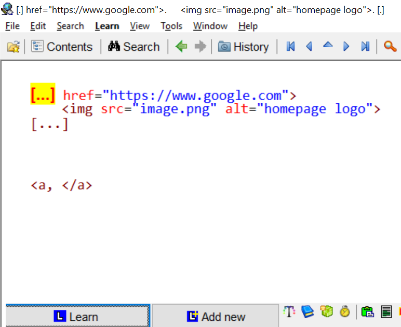The width and height of the screenshot is (401, 327).
Task: Click the open collection folder icon
Action: 14,47
